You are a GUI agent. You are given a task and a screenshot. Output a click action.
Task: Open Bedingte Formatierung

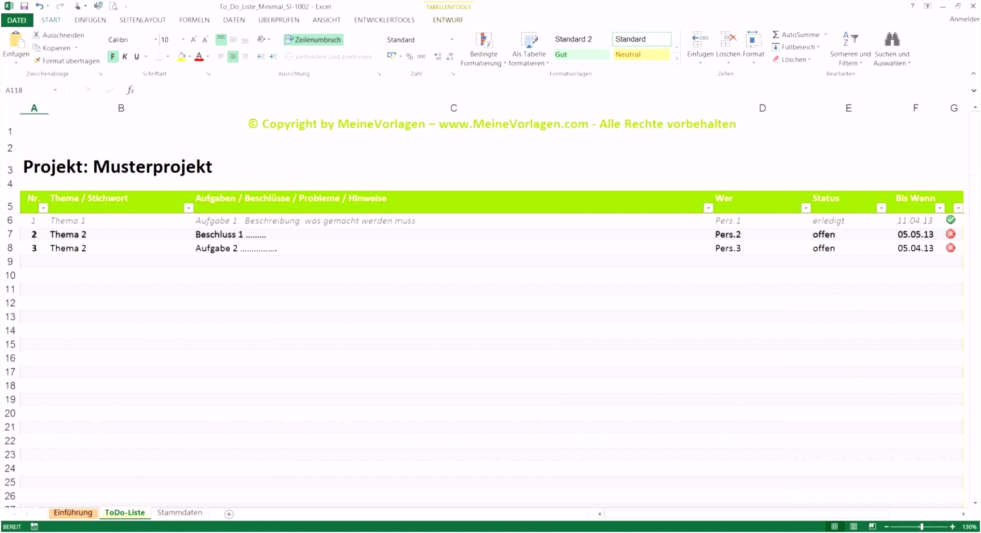pos(483,49)
